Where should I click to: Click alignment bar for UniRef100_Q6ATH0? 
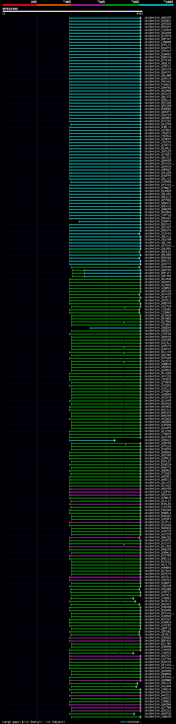coord(107,270)
